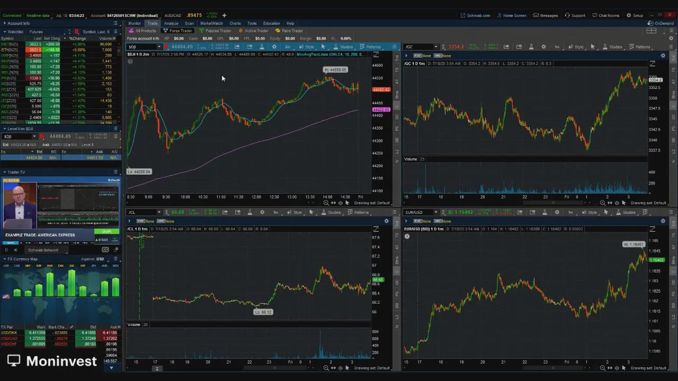Image resolution: width=678 pixels, height=381 pixels.
Task: Open the Scan tab
Action: [x=189, y=23]
